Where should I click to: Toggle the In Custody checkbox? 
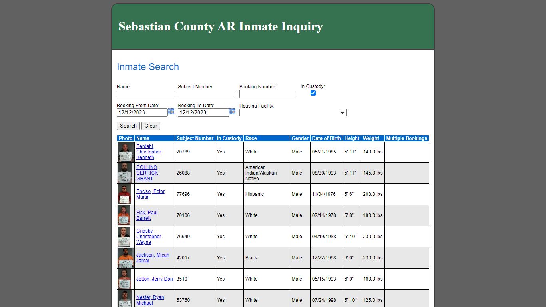pyautogui.click(x=313, y=93)
